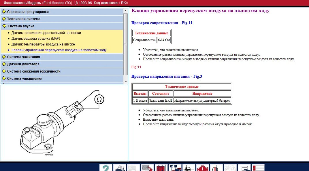
Task: Click Проверка напряжения питания - Fig.3 heading
Action: tap(167, 76)
